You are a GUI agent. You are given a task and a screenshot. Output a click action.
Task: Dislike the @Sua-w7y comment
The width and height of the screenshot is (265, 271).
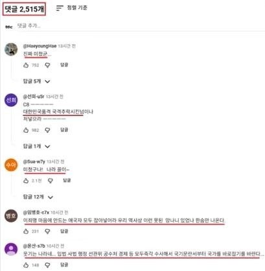(51, 181)
